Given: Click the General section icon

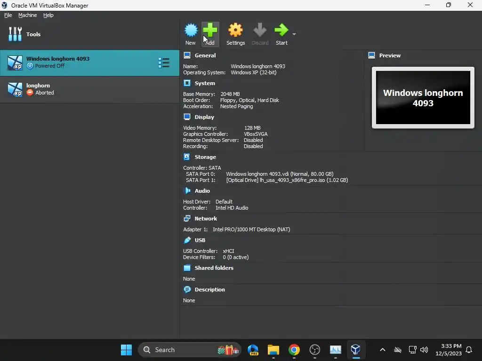Looking at the screenshot, I should [187, 55].
